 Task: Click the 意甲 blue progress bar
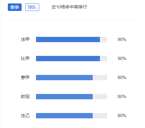[x=64, y=77]
